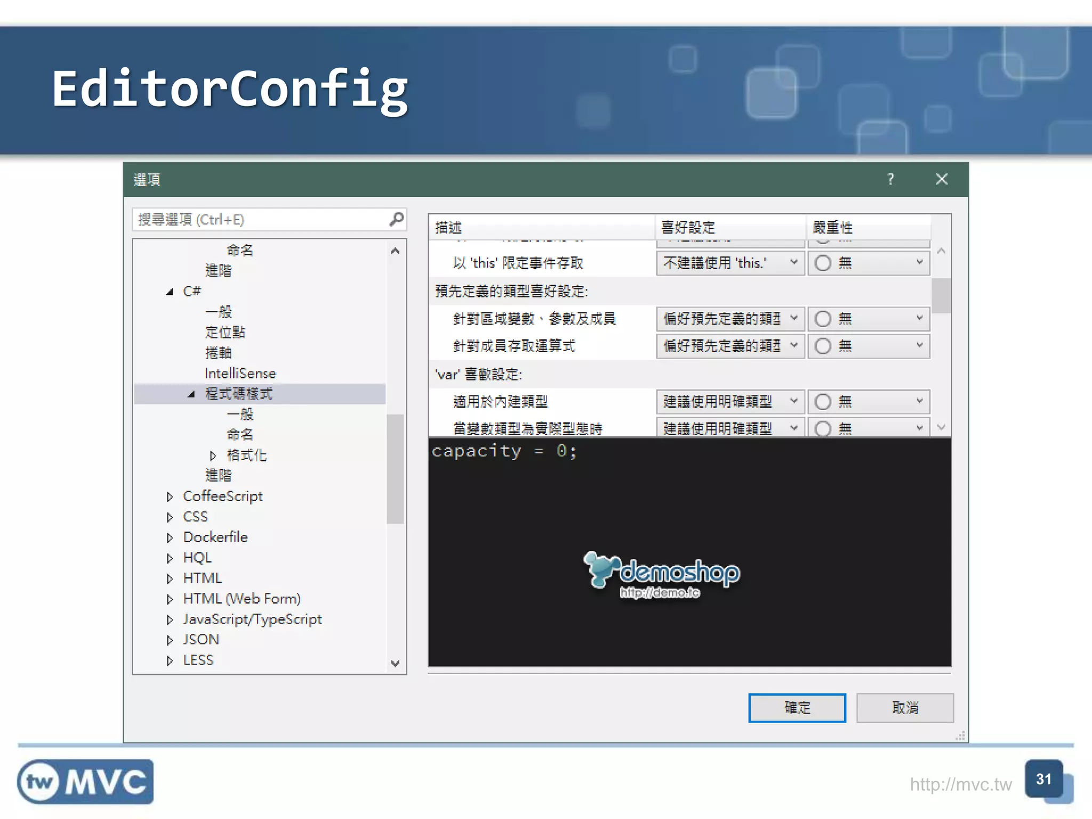Open preference dropdown for 當變數類型為實際型態時

(x=730, y=428)
